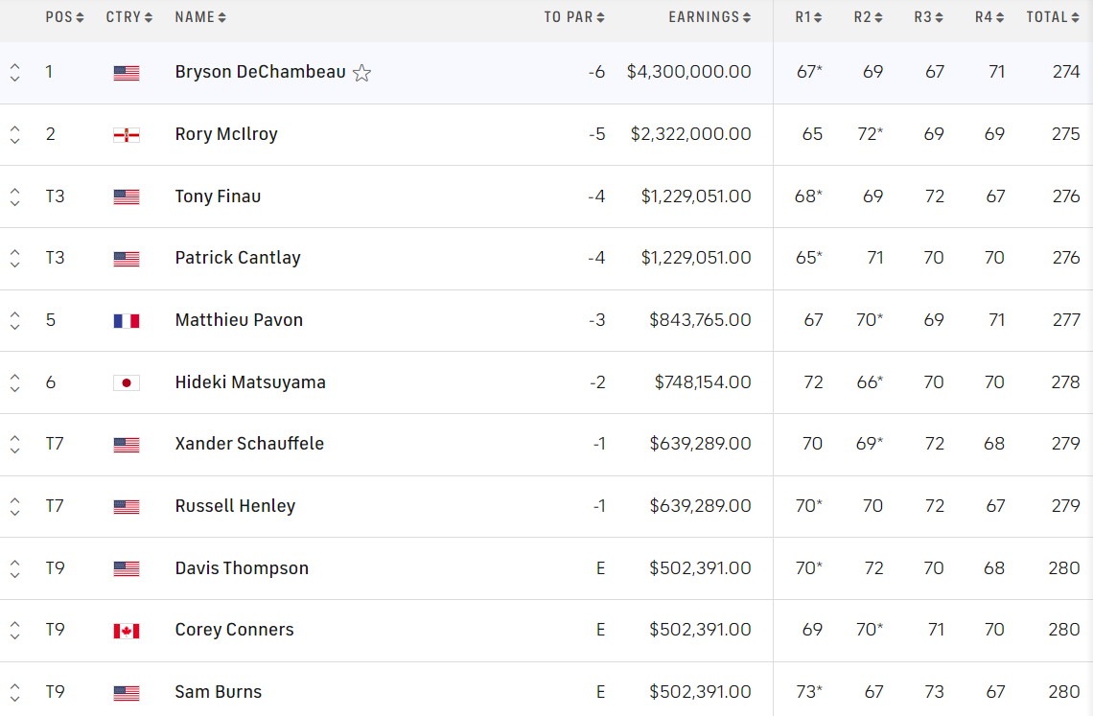Open Russell Henley's player link
The height and width of the screenshot is (716, 1093).
(235, 506)
